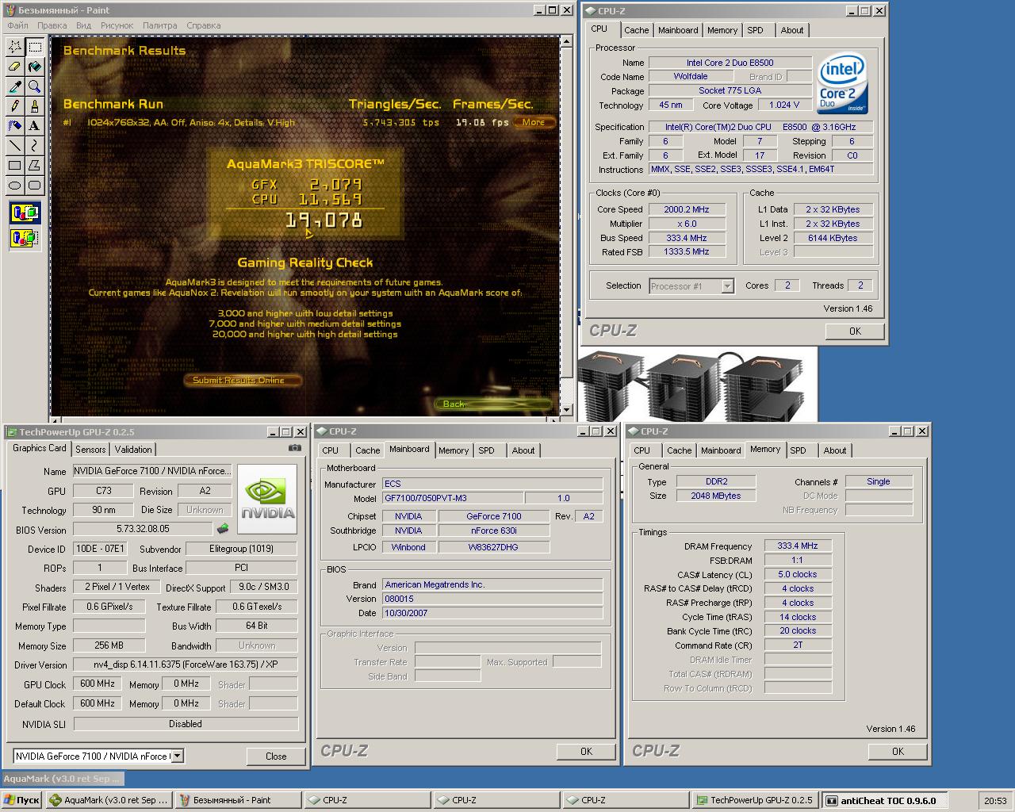
Task: Switch to TechPowerUp GPU-Z taskbar button
Action: tap(756, 800)
